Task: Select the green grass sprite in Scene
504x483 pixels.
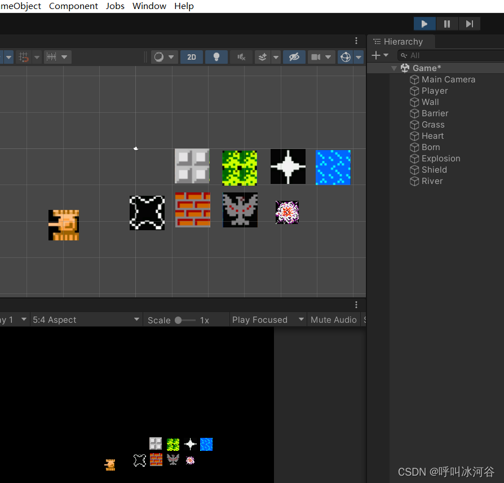Action: pyautogui.click(x=240, y=168)
